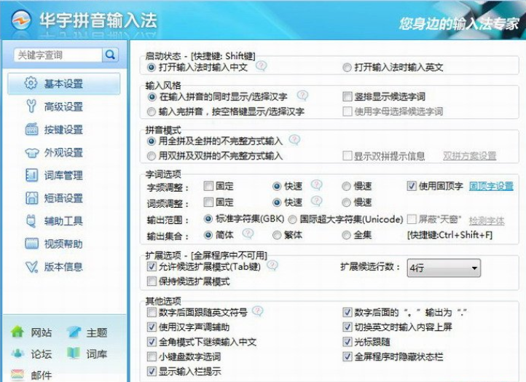Screen dimensions: 526x382
Task: Uncheck 使用固顶字 checkbox
Action: point(412,186)
